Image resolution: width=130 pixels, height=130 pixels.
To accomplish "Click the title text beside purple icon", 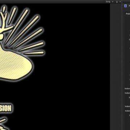I will tap(129, 6).
